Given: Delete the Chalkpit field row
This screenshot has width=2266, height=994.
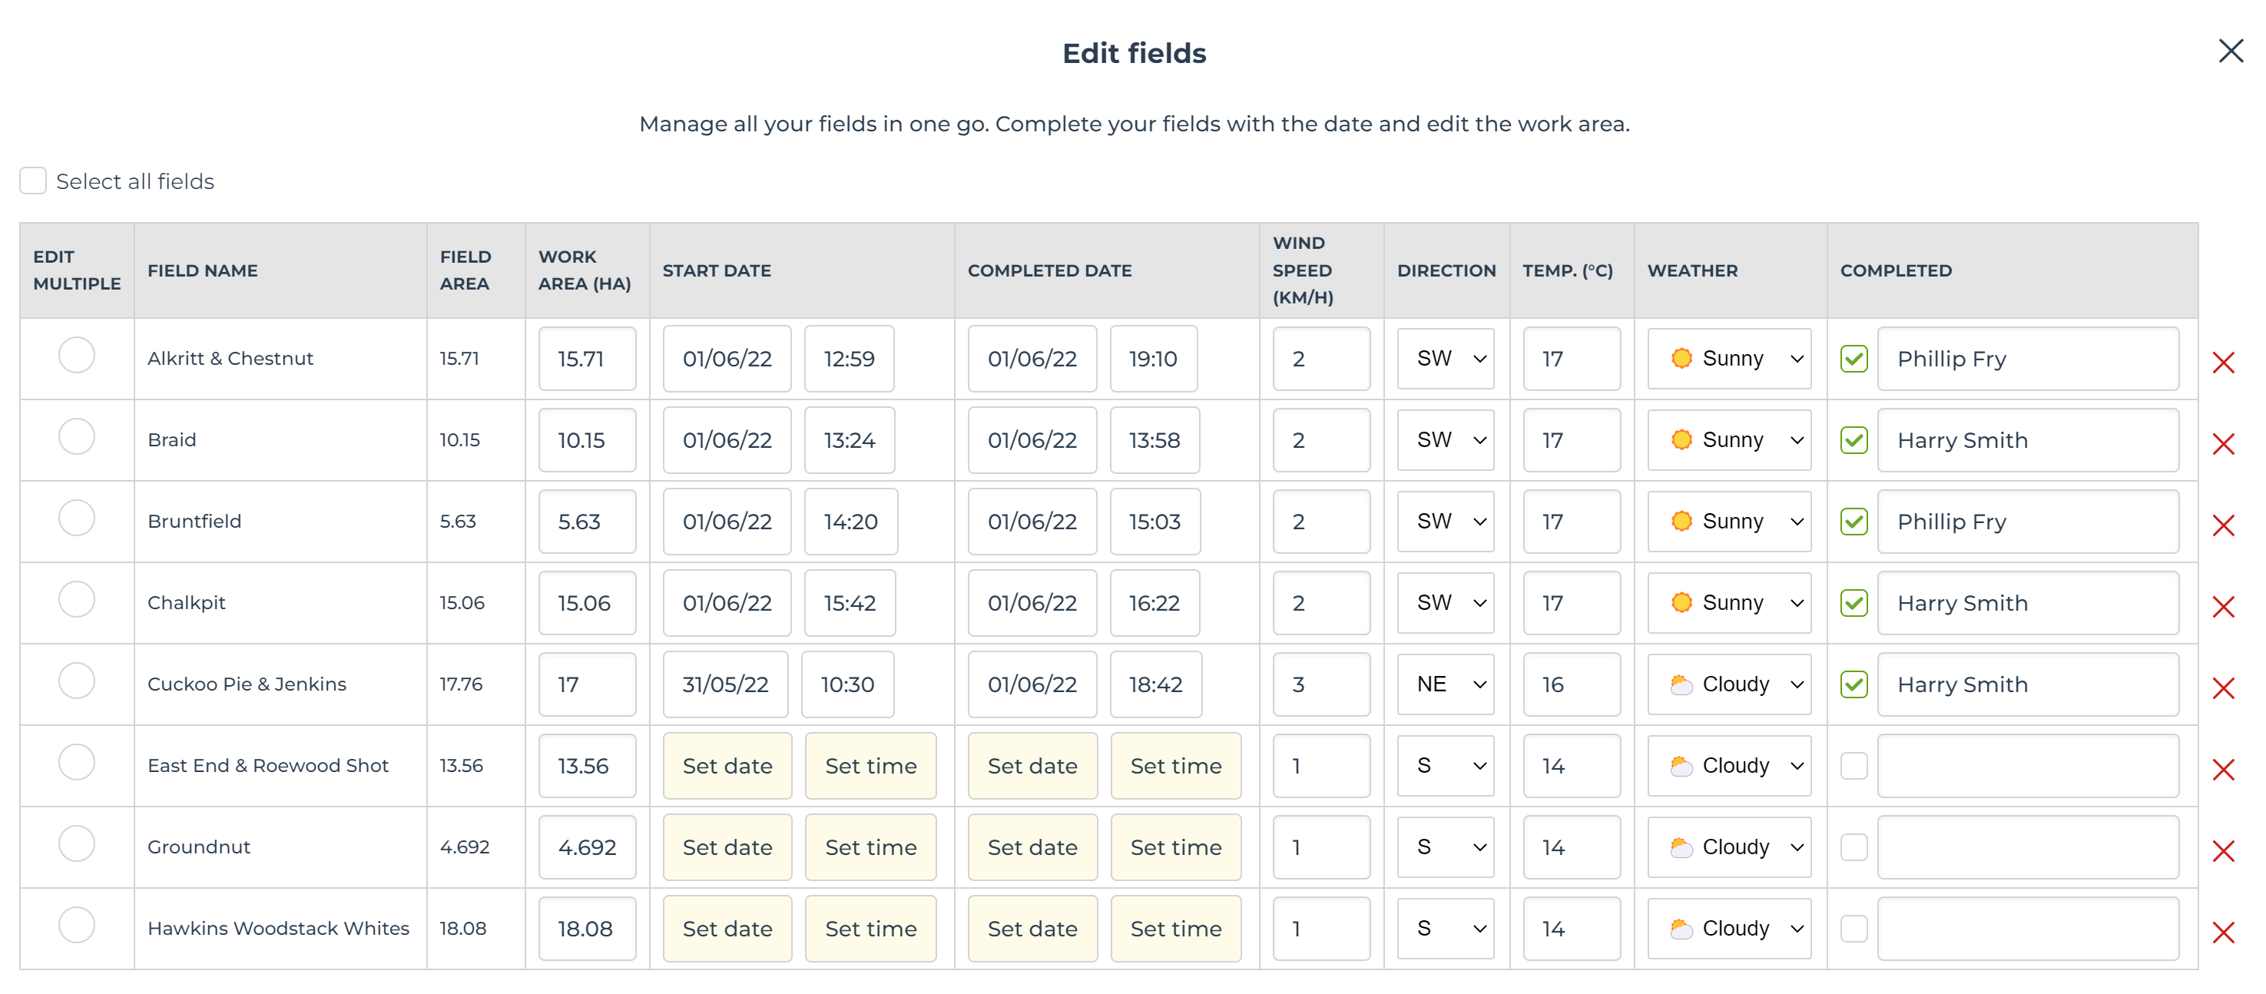Looking at the screenshot, I should [2223, 607].
